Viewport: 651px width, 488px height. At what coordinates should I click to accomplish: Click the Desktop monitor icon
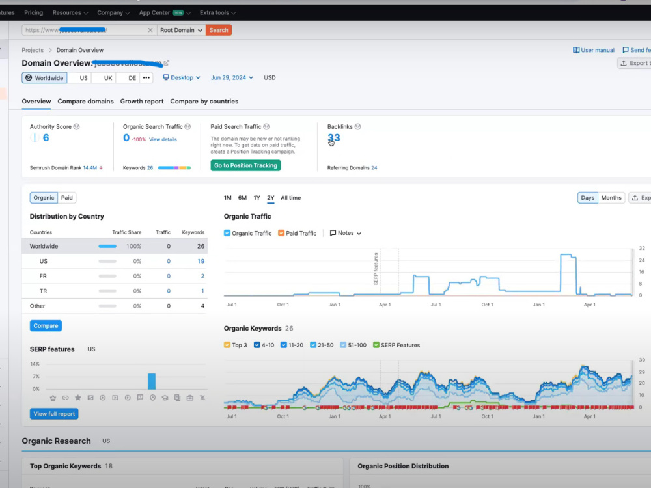[166, 77]
